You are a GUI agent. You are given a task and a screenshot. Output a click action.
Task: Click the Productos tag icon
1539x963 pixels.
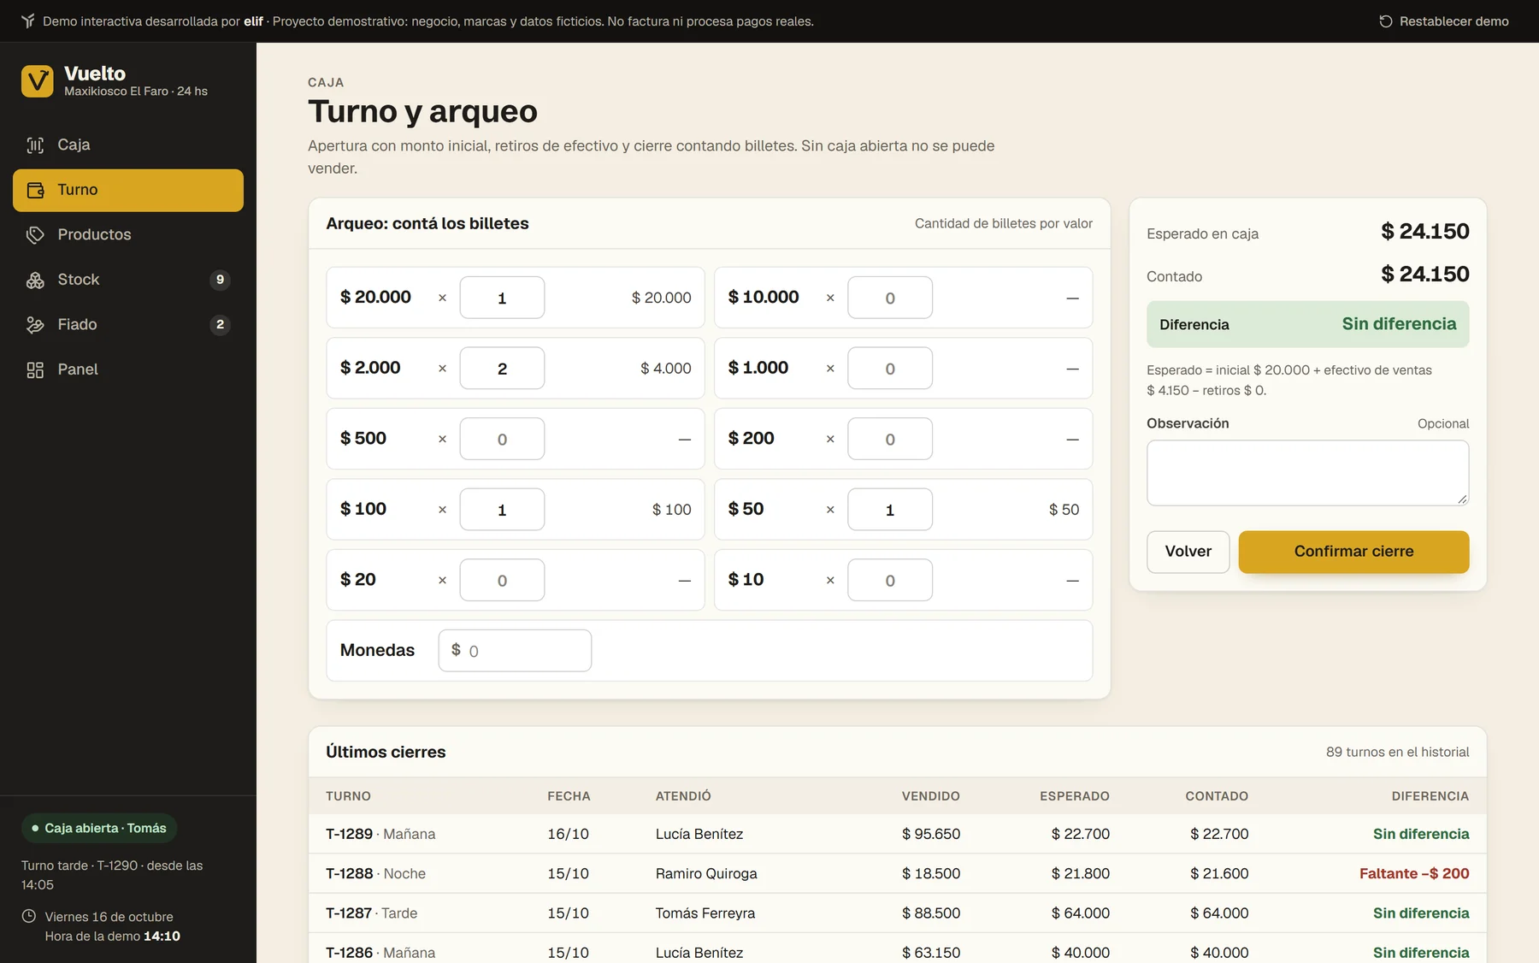(x=35, y=235)
